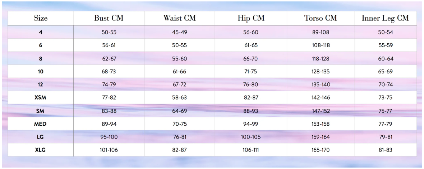Select the Waist CM header
The image size is (424, 169).
tap(180, 19)
